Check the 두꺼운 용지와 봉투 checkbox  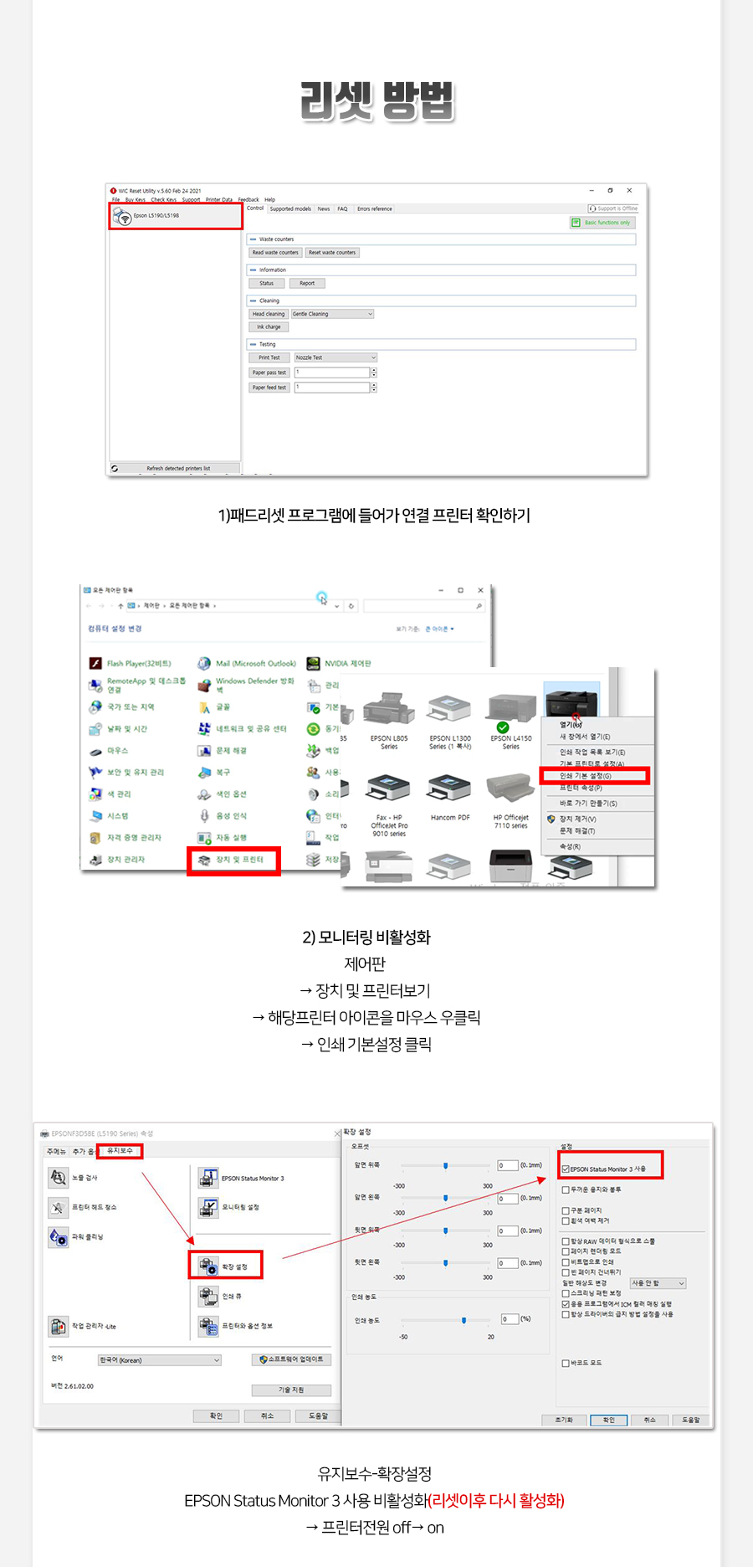coord(566,1189)
